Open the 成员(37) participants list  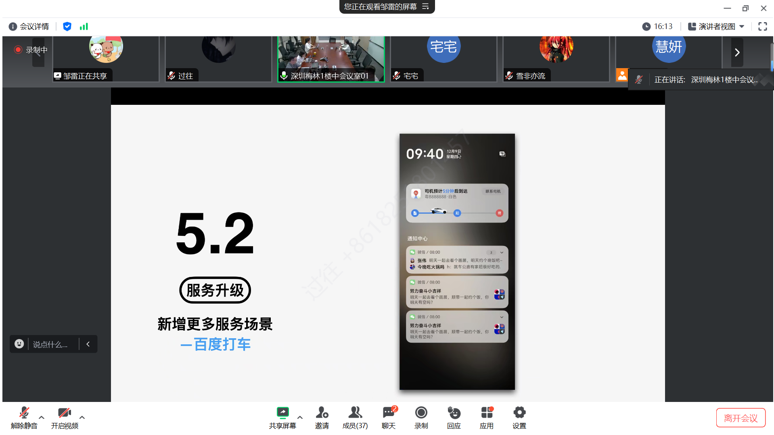(x=355, y=418)
